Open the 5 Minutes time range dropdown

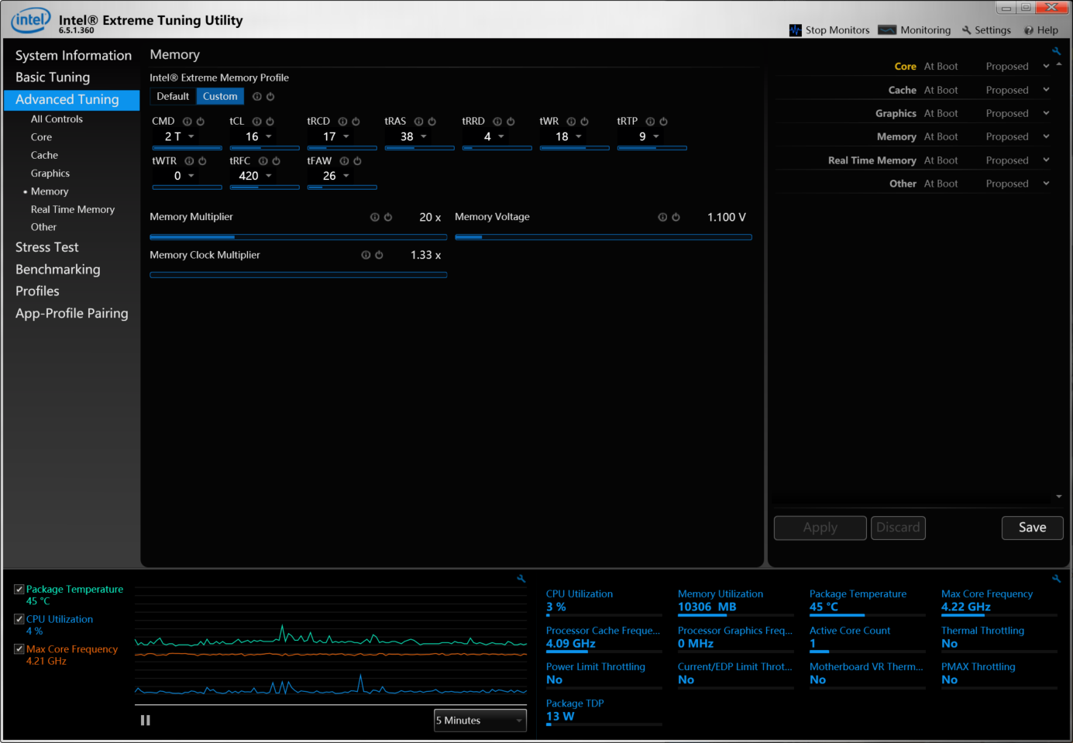pos(480,721)
